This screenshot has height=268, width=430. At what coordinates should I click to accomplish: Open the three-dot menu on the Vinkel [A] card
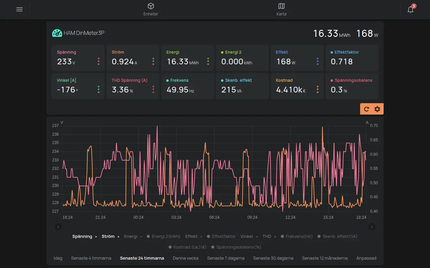coord(98,89)
